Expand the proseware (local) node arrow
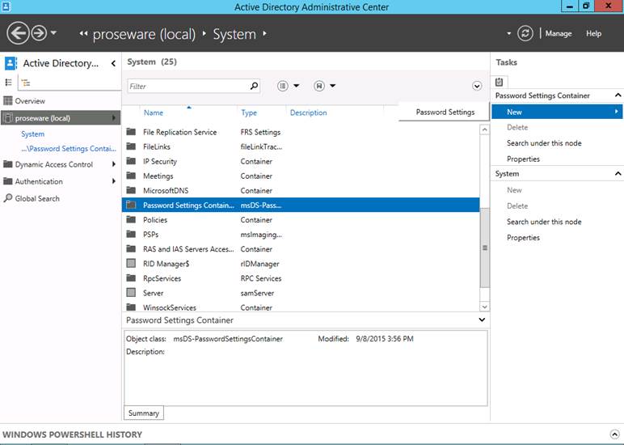This screenshot has width=624, height=445. coord(114,118)
